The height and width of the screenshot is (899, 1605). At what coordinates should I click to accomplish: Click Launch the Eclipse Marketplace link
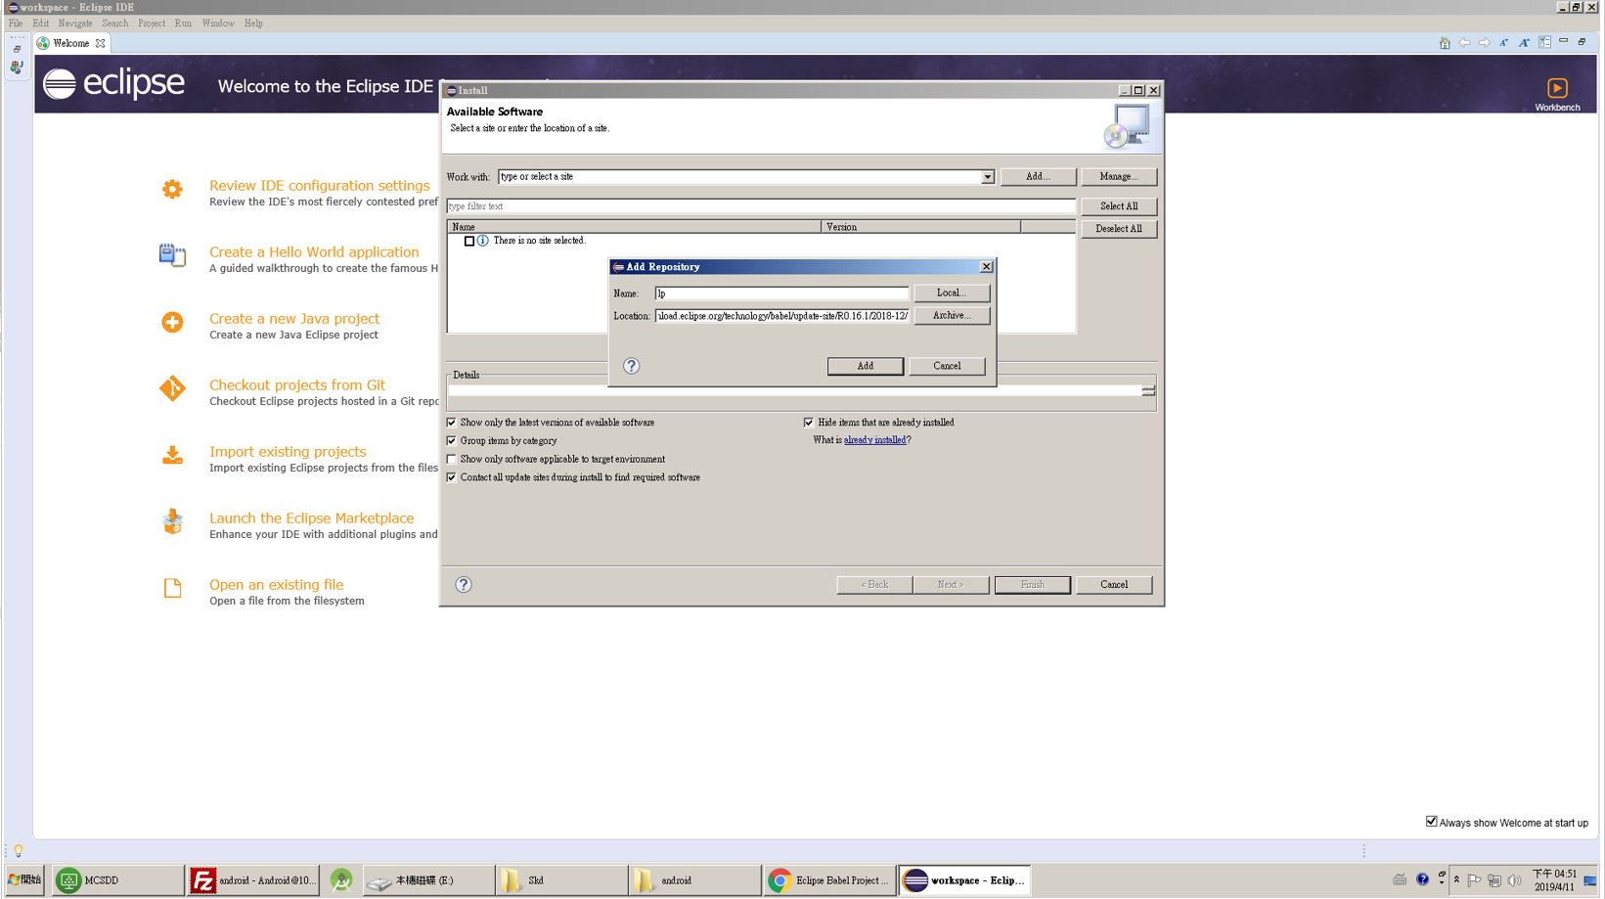pyautogui.click(x=311, y=518)
